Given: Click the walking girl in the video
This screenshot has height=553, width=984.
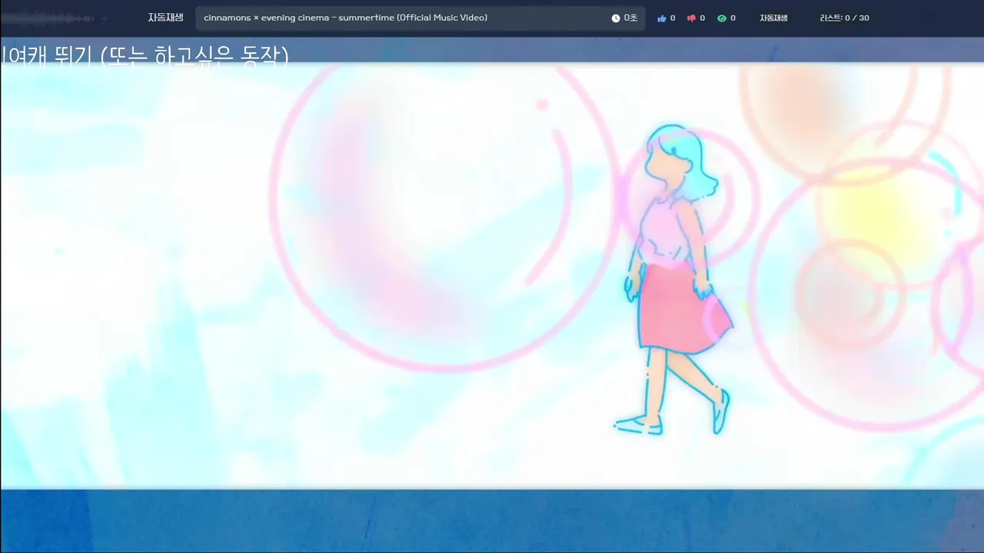Looking at the screenshot, I should click(673, 280).
